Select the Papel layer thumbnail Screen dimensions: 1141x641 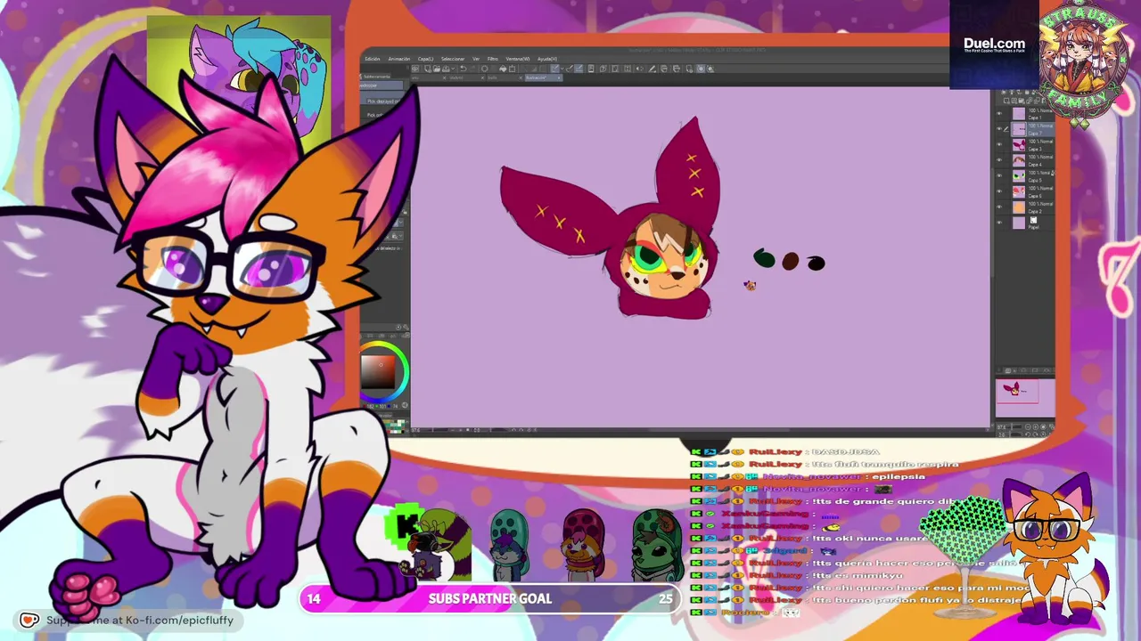point(1019,223)
